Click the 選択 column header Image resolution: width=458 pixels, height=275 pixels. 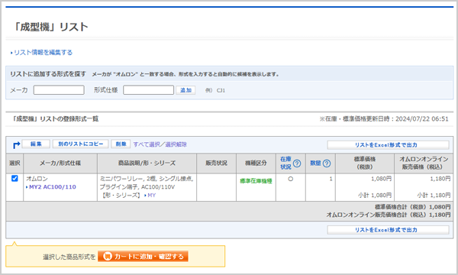click(x=15, y=163)
